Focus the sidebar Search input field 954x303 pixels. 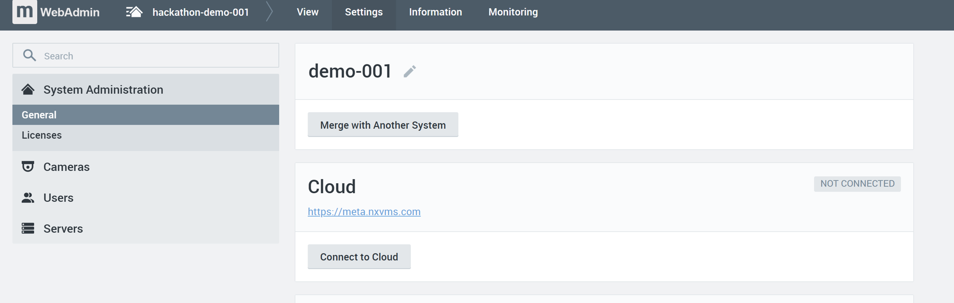157,56
